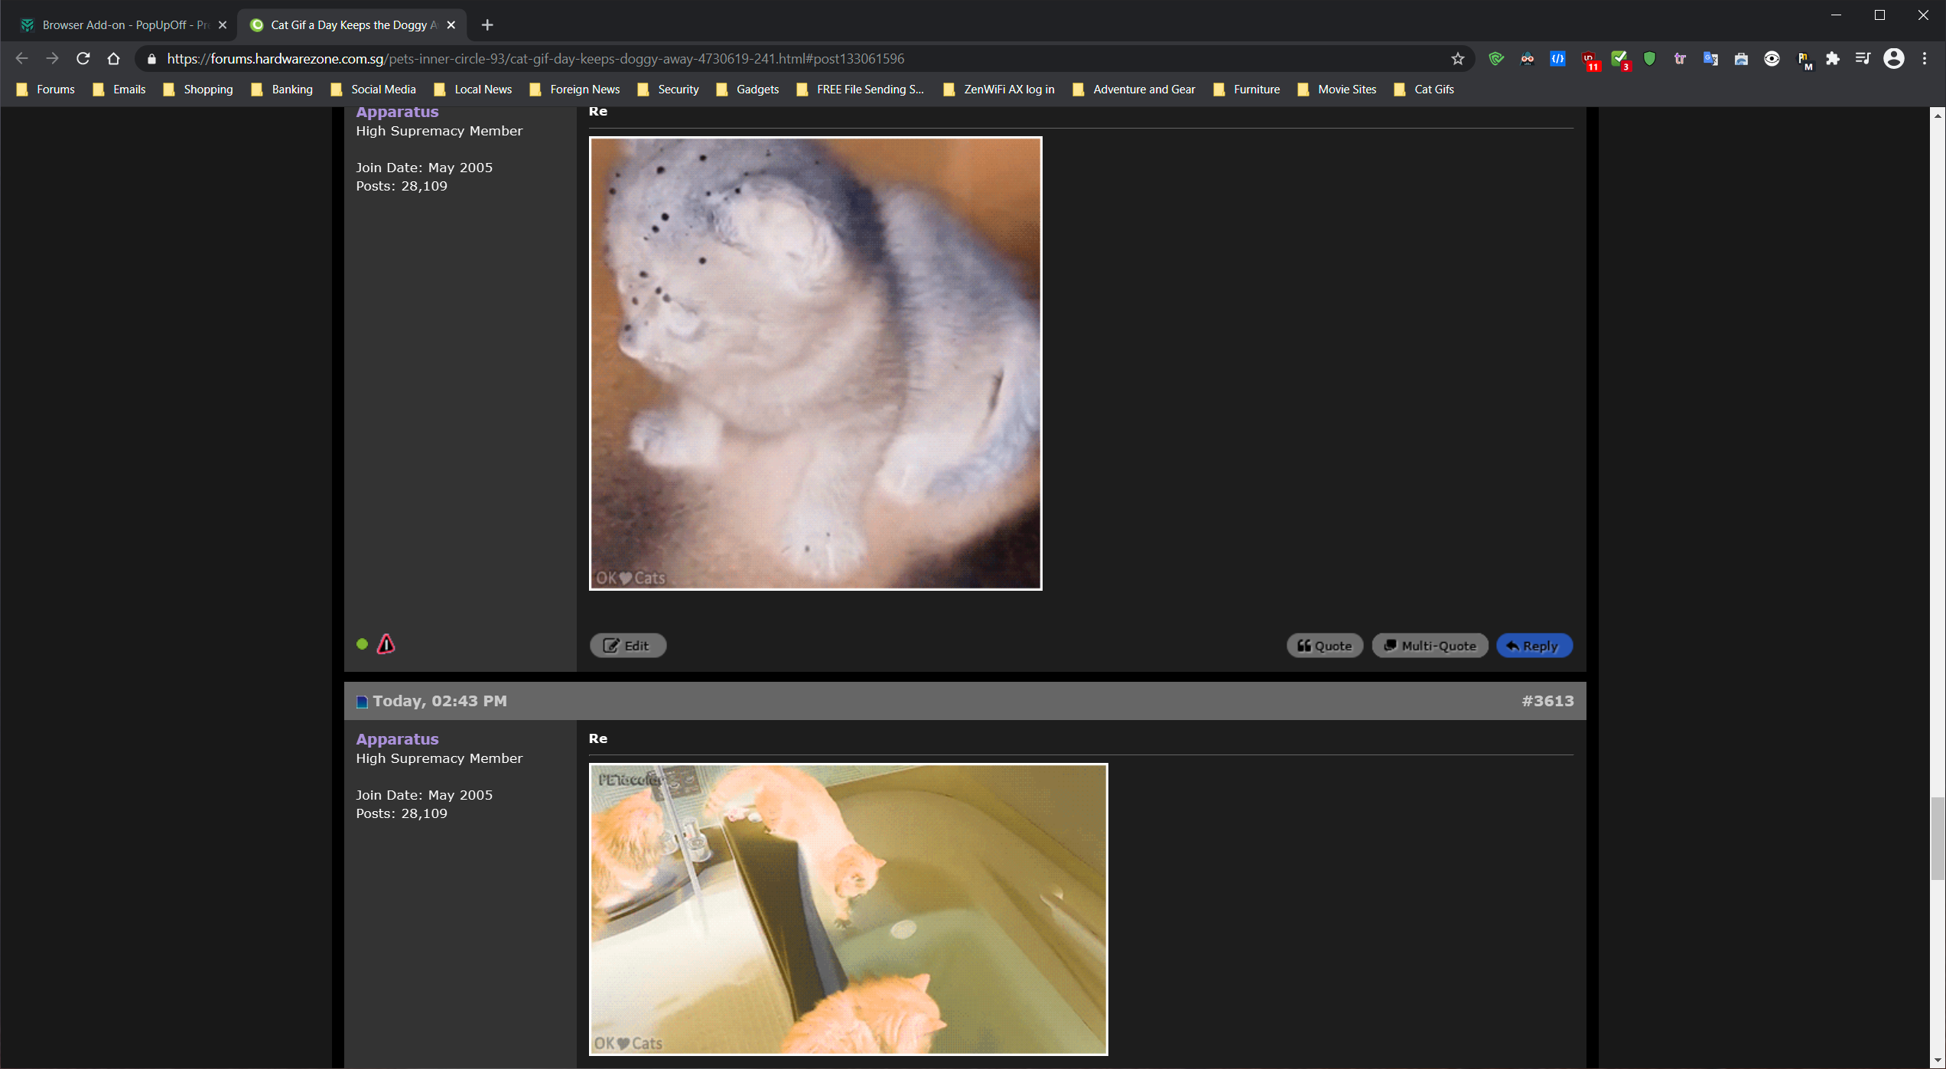Screen dimensions: 1946x1069
Task: Click the report post warning triangle icon
Action: [386, 644]
